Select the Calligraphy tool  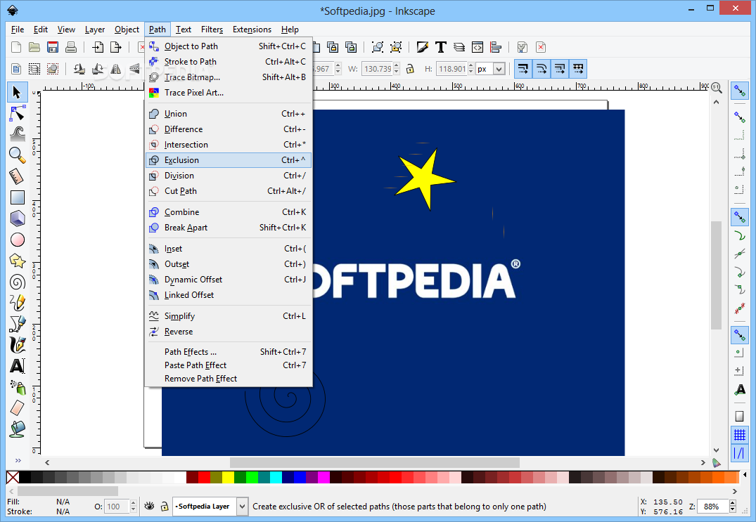17,345
